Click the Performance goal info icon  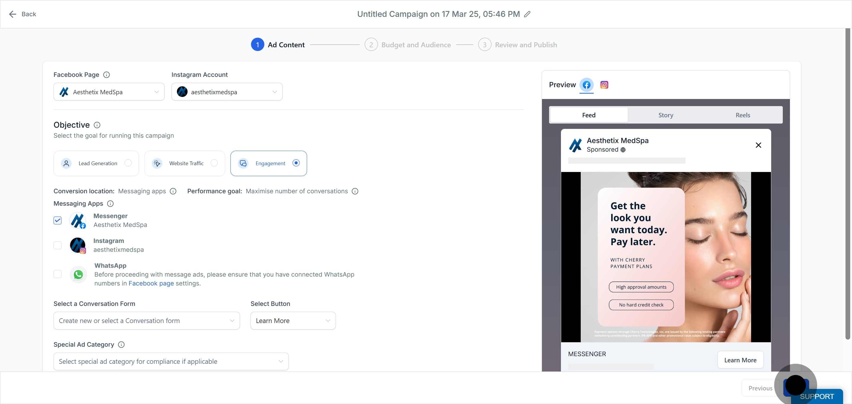click(x=355, y=191)
